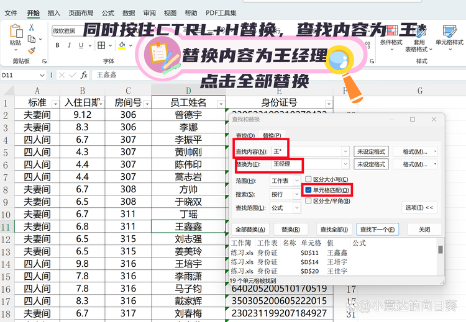
Task: Toggle Underline formatting
Action: click(81, 45)
